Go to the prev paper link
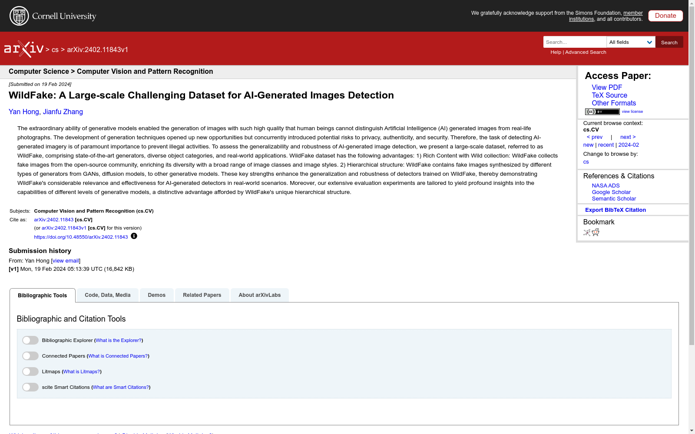The image size is (695, 434). click(x=595, y=137)
